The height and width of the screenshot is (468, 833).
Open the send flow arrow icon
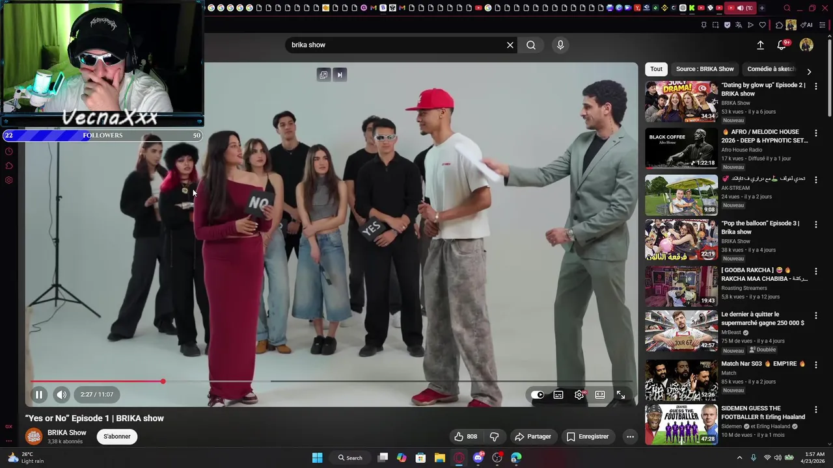pyautogui.click(x=750, y=25)
